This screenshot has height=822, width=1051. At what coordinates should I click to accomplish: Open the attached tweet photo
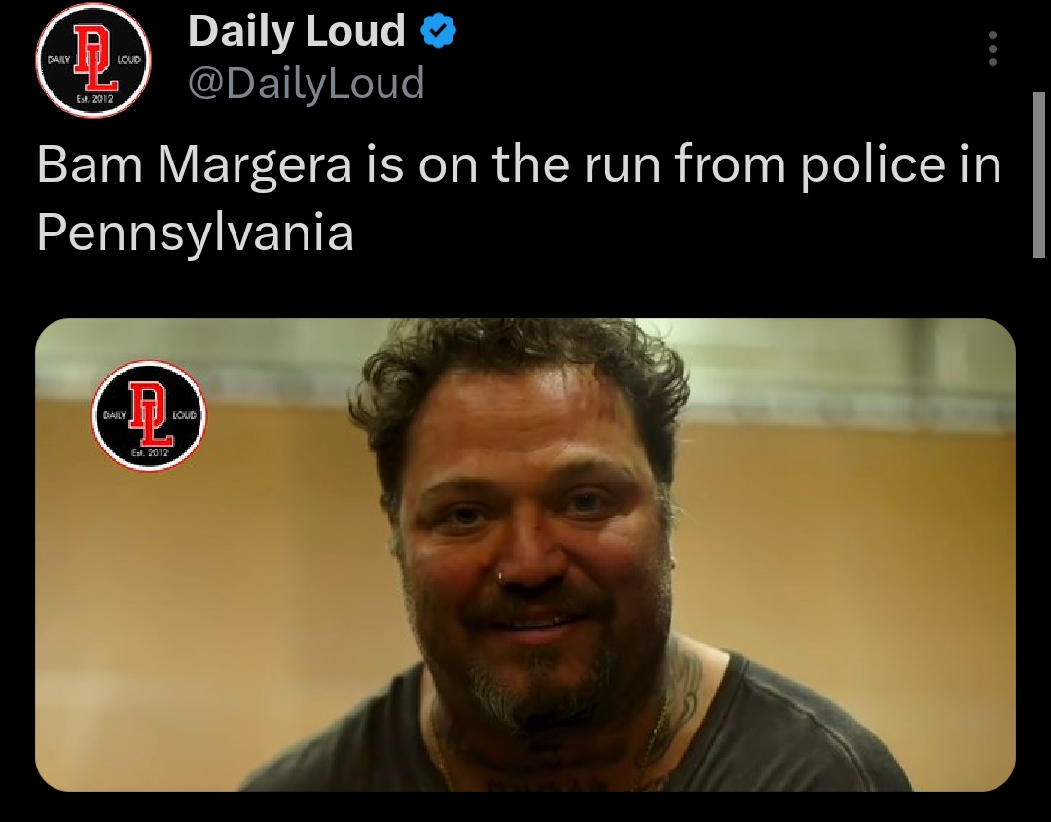click(x=525, y=554)
